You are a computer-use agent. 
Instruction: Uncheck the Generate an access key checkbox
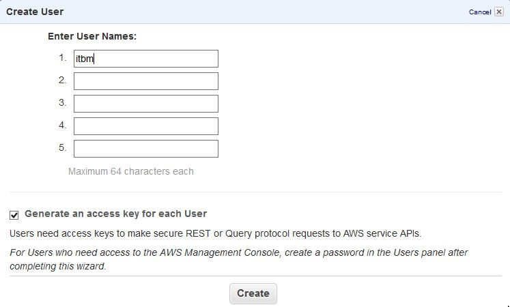click(x=14, y=215)
